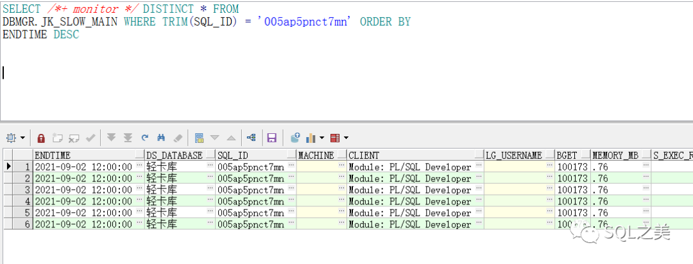Screen dimensions: 693x264
Task: Open ellipsis editor for MEMORY_MB in row 2
Action: [x=647, y=177]
